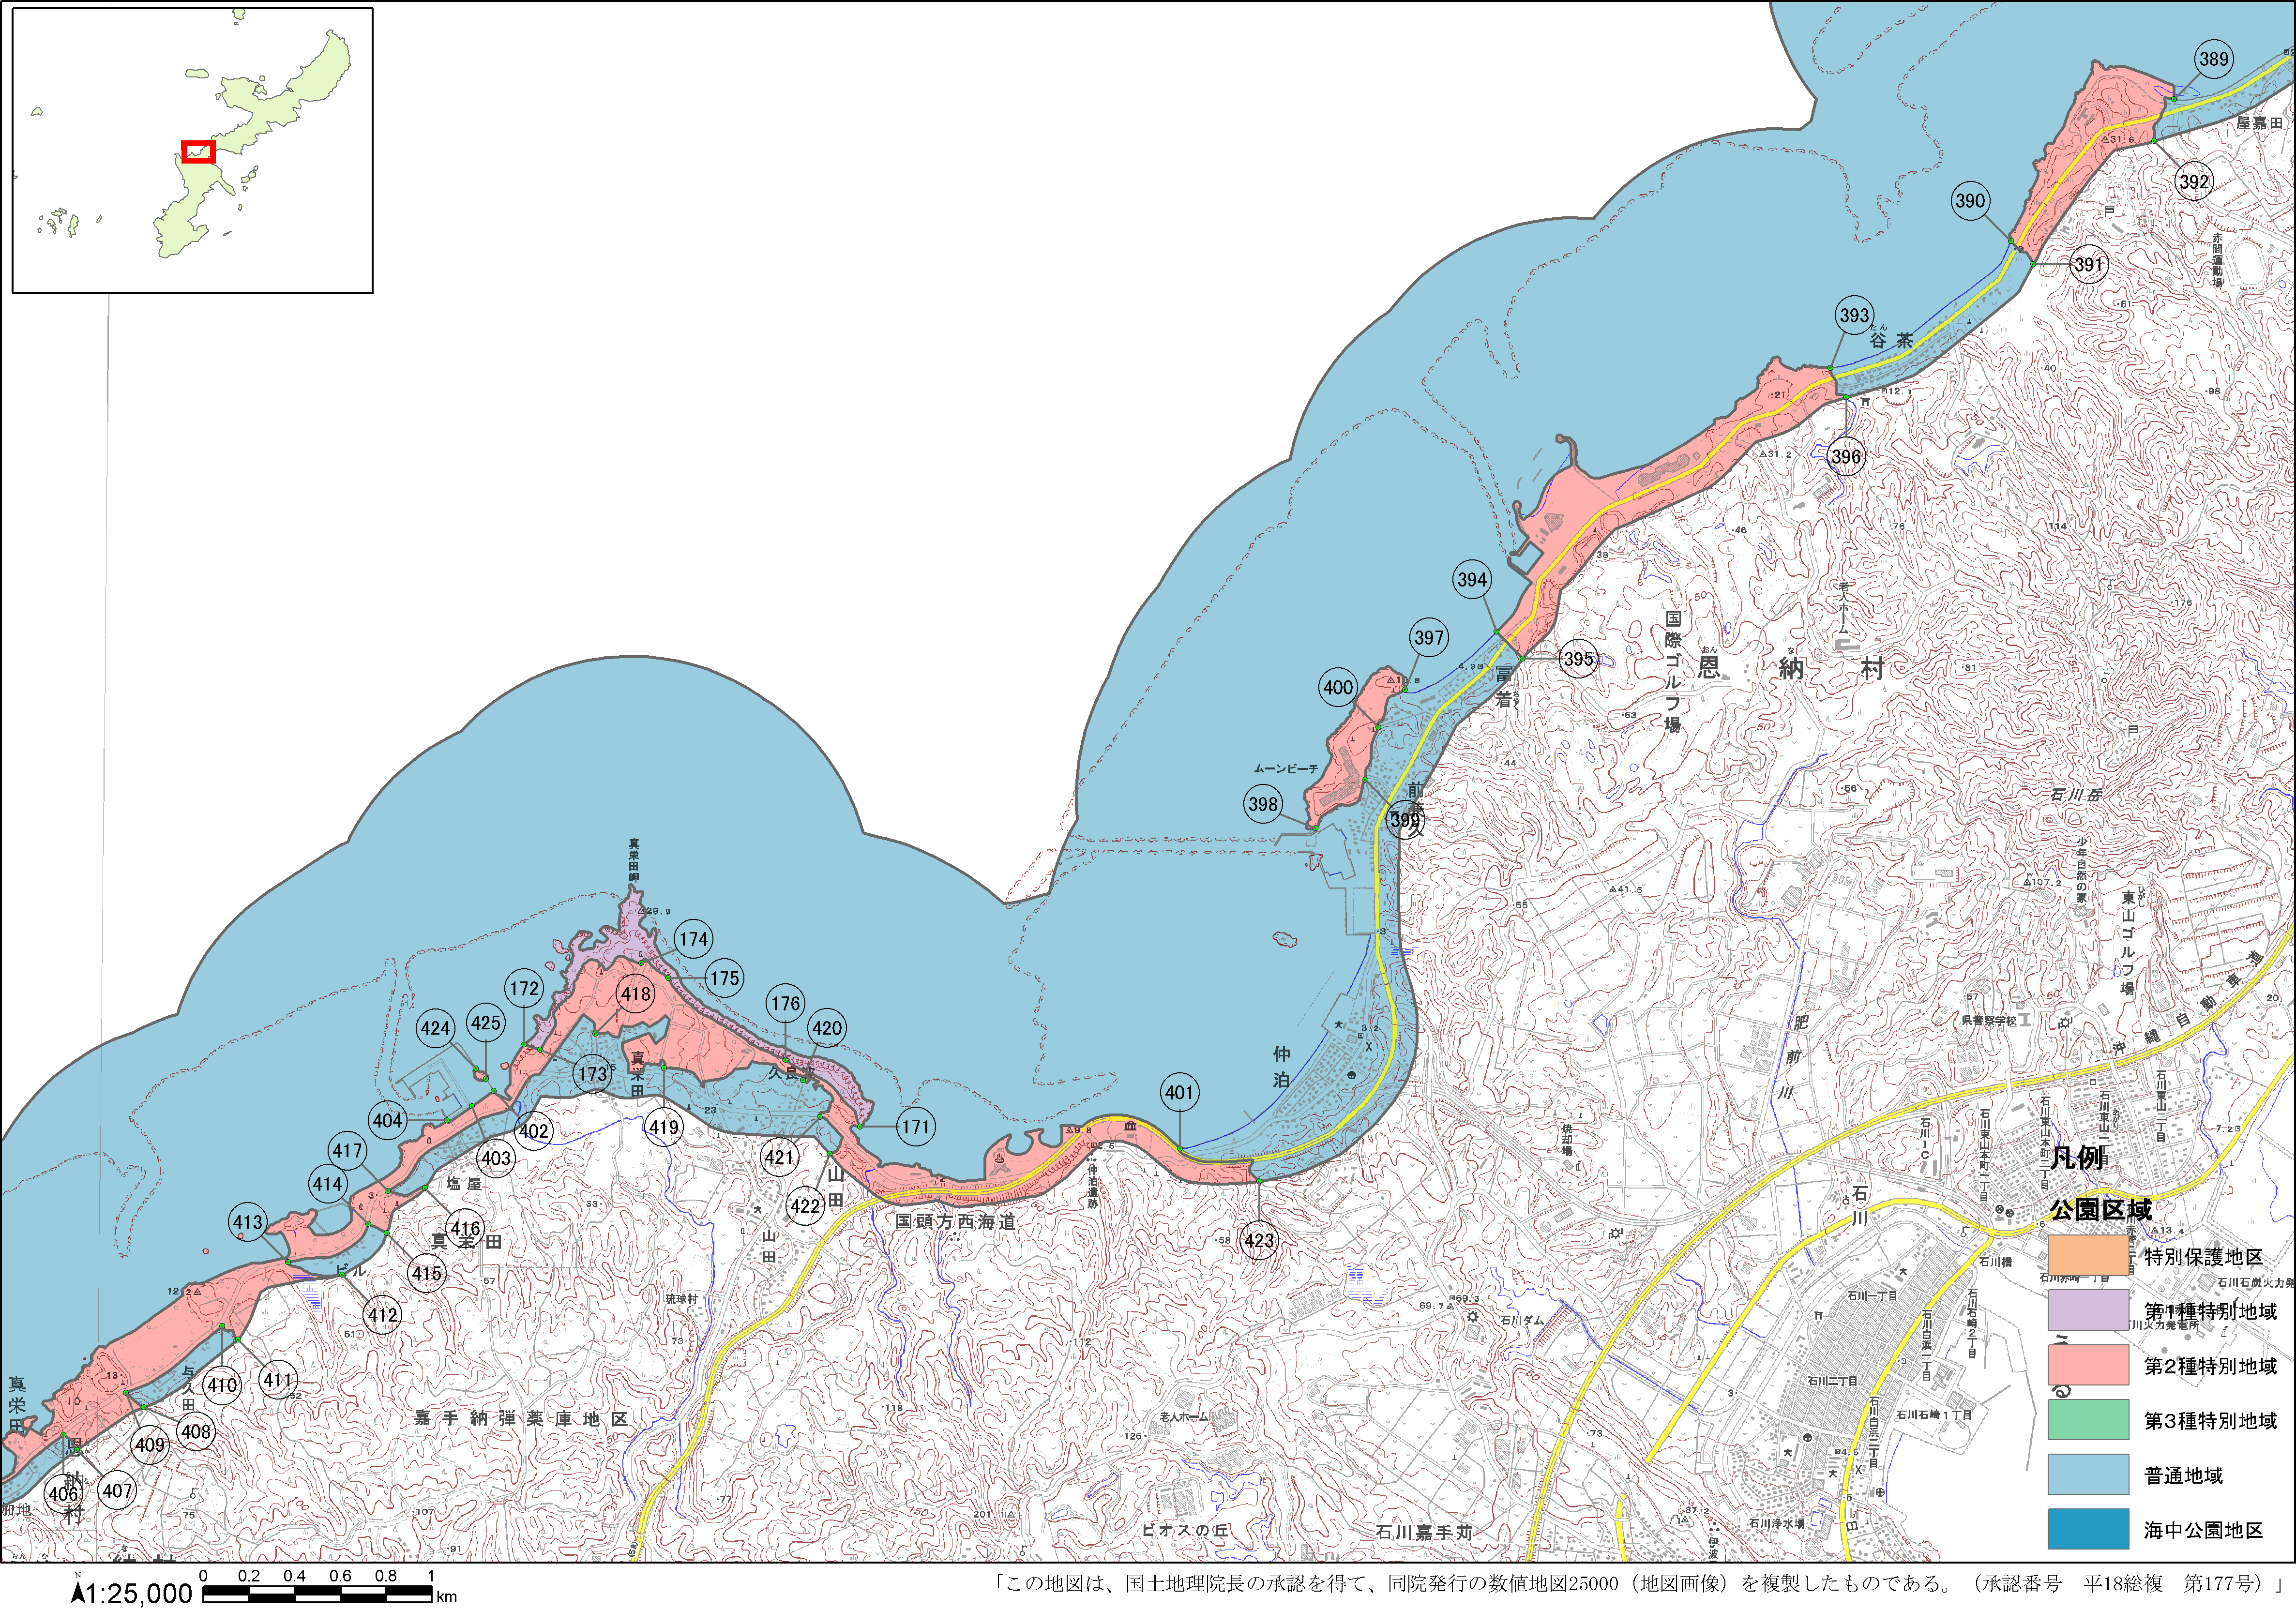The image size is (2296, 1610).
Task: Select boundary point marker 419
Action: (664, 1128)
